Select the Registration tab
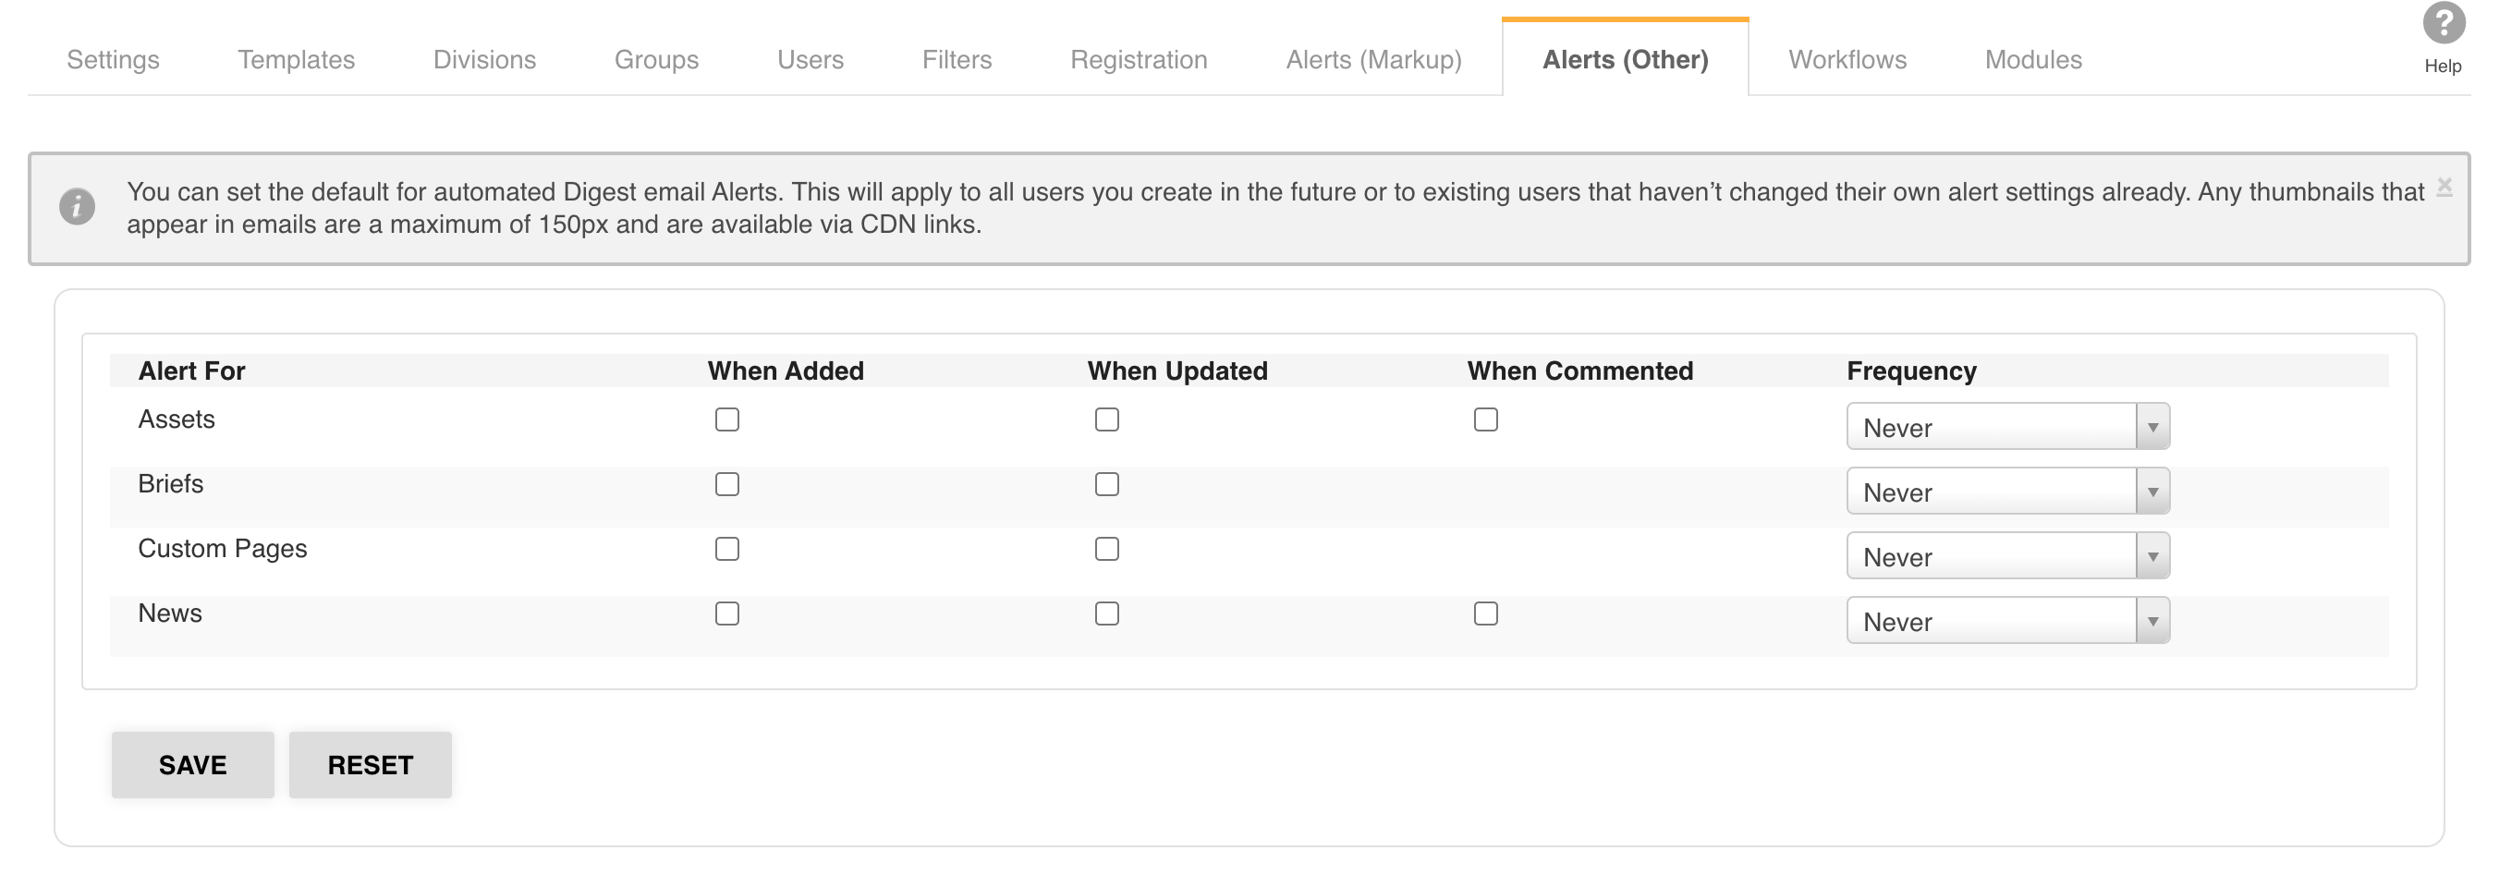 click(x=1138, y=60)
